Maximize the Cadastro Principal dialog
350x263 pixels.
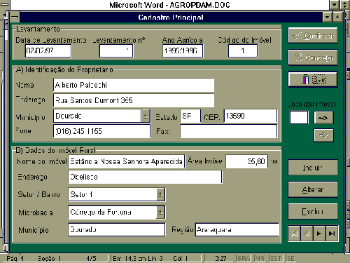tap(337, 17)
